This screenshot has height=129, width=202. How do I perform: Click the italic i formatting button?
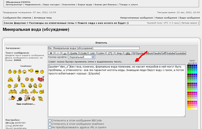[58, 53]
